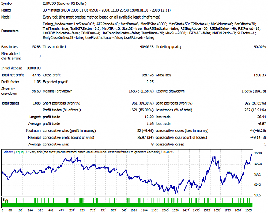Click the X-axis trade number 1885

[x=248, y=210]
